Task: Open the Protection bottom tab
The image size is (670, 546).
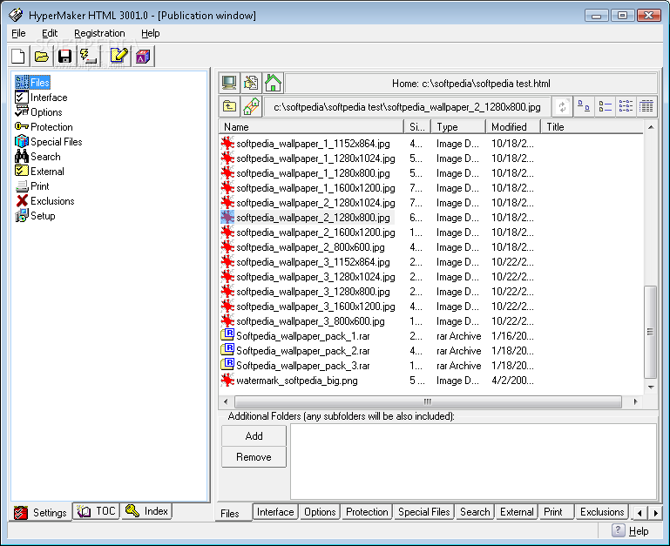Action: [367, 512]
